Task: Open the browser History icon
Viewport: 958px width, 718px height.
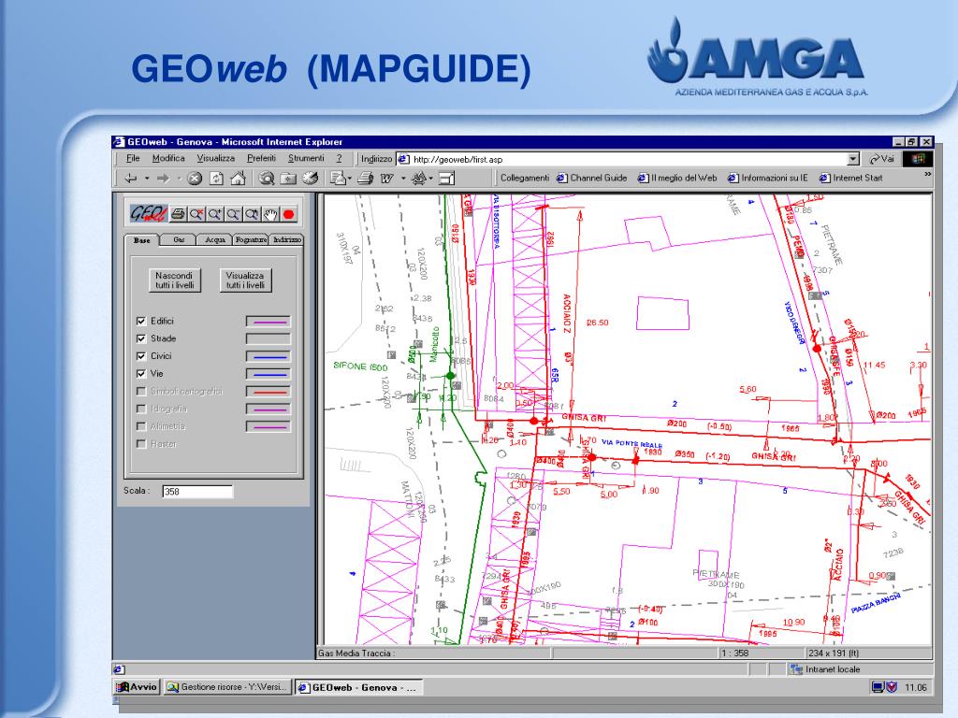Action: click(311, 179)
